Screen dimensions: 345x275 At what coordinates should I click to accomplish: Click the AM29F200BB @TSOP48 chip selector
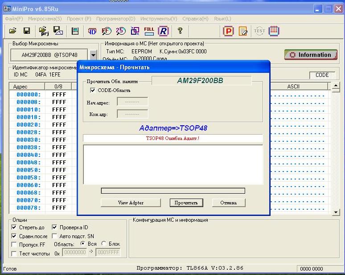click(49, 55)
